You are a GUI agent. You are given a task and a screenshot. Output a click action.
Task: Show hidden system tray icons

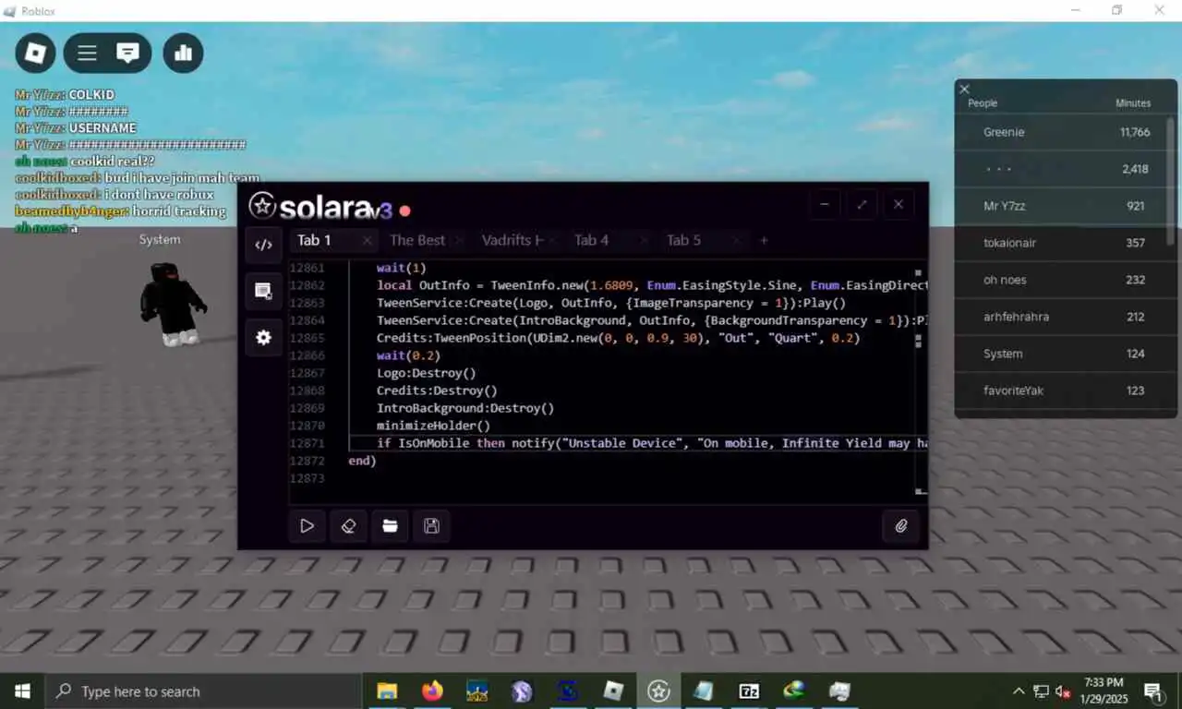[1019, 691]
